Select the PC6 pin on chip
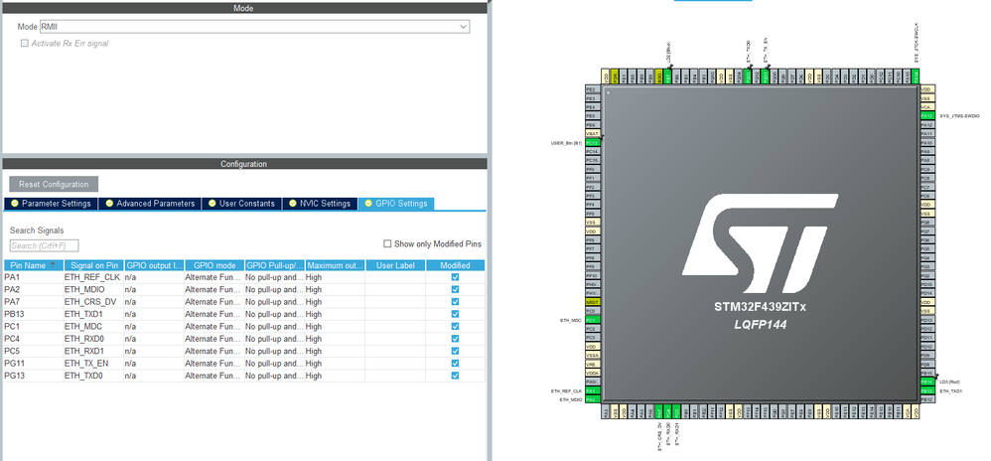The image size is (991, 461). [927, 196]
